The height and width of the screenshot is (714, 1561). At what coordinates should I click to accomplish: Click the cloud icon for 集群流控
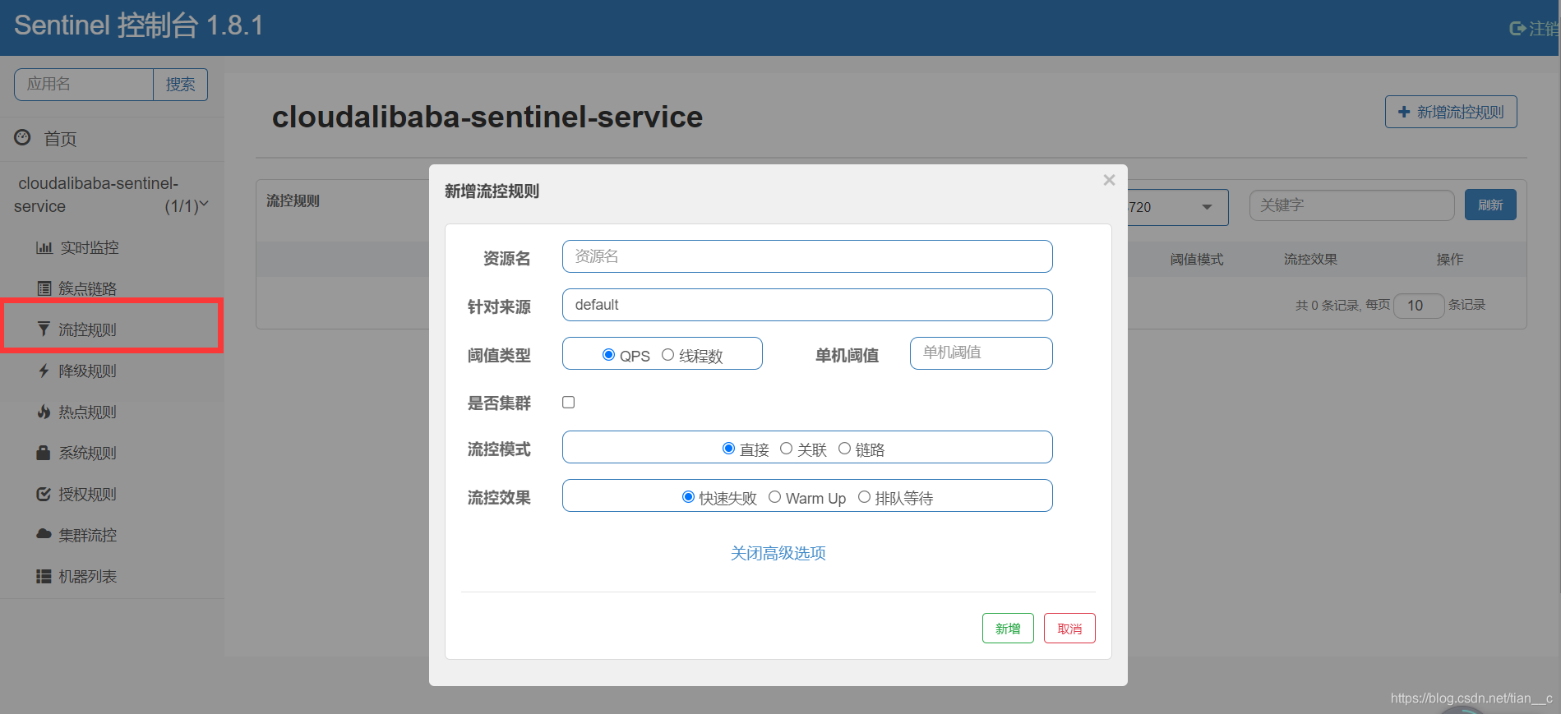coord(44,534)
